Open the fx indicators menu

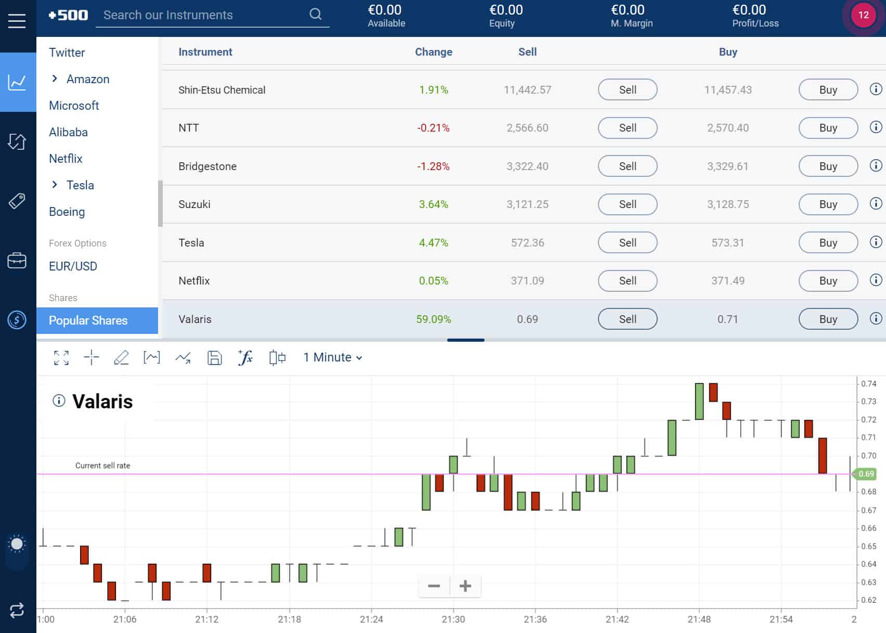245,357
